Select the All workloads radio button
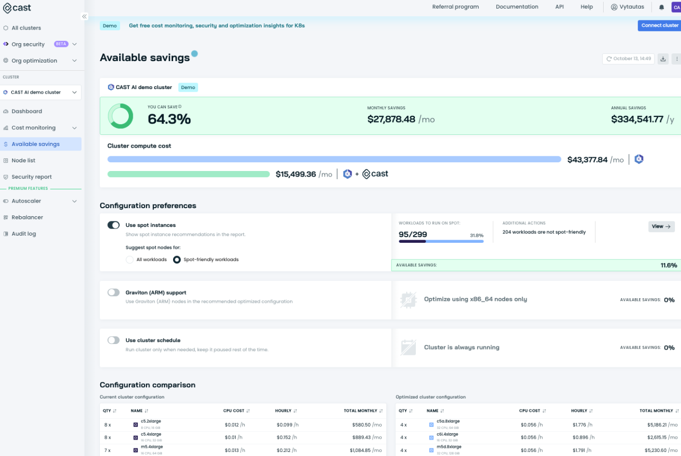The image size is (681, 456). (129, 260)
